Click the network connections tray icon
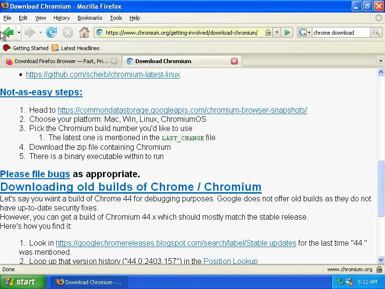 coord(340,282)
